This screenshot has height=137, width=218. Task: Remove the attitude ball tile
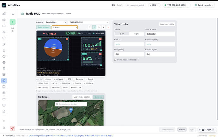tap(67, 39)
